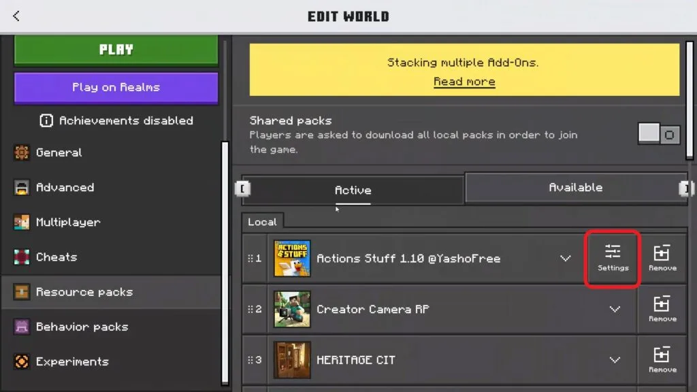Remove the HERITAGE CIT pack
The width and height of the screenshot is (697, 392).
662,360
